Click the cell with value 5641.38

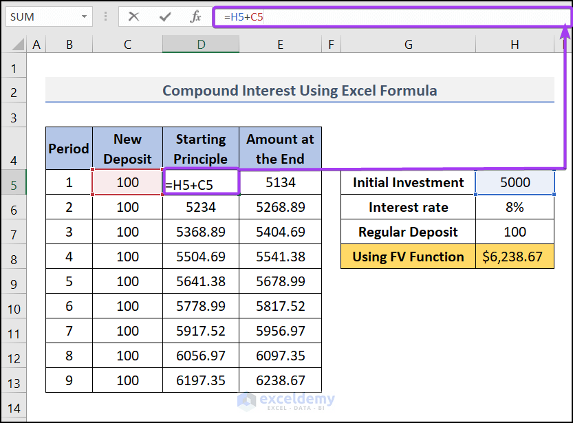click(x=201, y=281)
